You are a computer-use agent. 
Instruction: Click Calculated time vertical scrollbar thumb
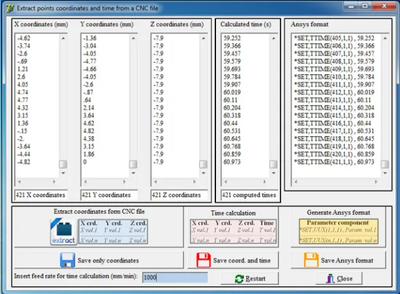[x=273, y=164]
